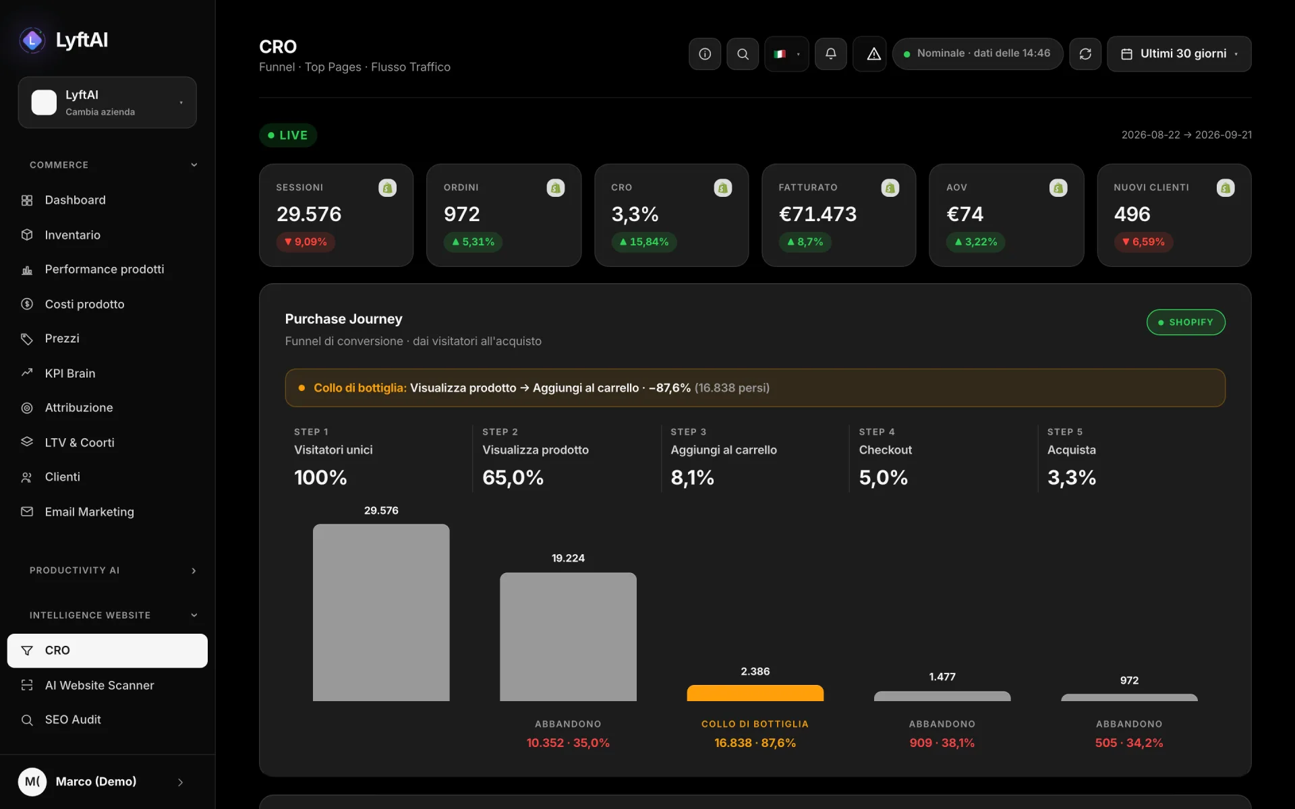The image size is (1295, 809).
Task: Select Clienti in the sidebar
Action: tap(107, 477)
